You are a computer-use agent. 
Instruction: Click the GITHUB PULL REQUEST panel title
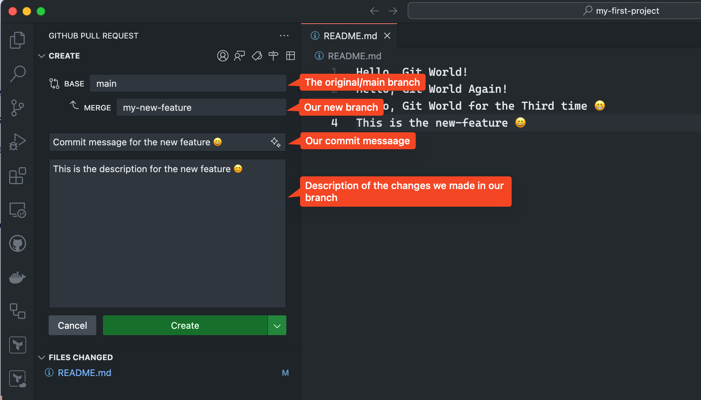93,36
